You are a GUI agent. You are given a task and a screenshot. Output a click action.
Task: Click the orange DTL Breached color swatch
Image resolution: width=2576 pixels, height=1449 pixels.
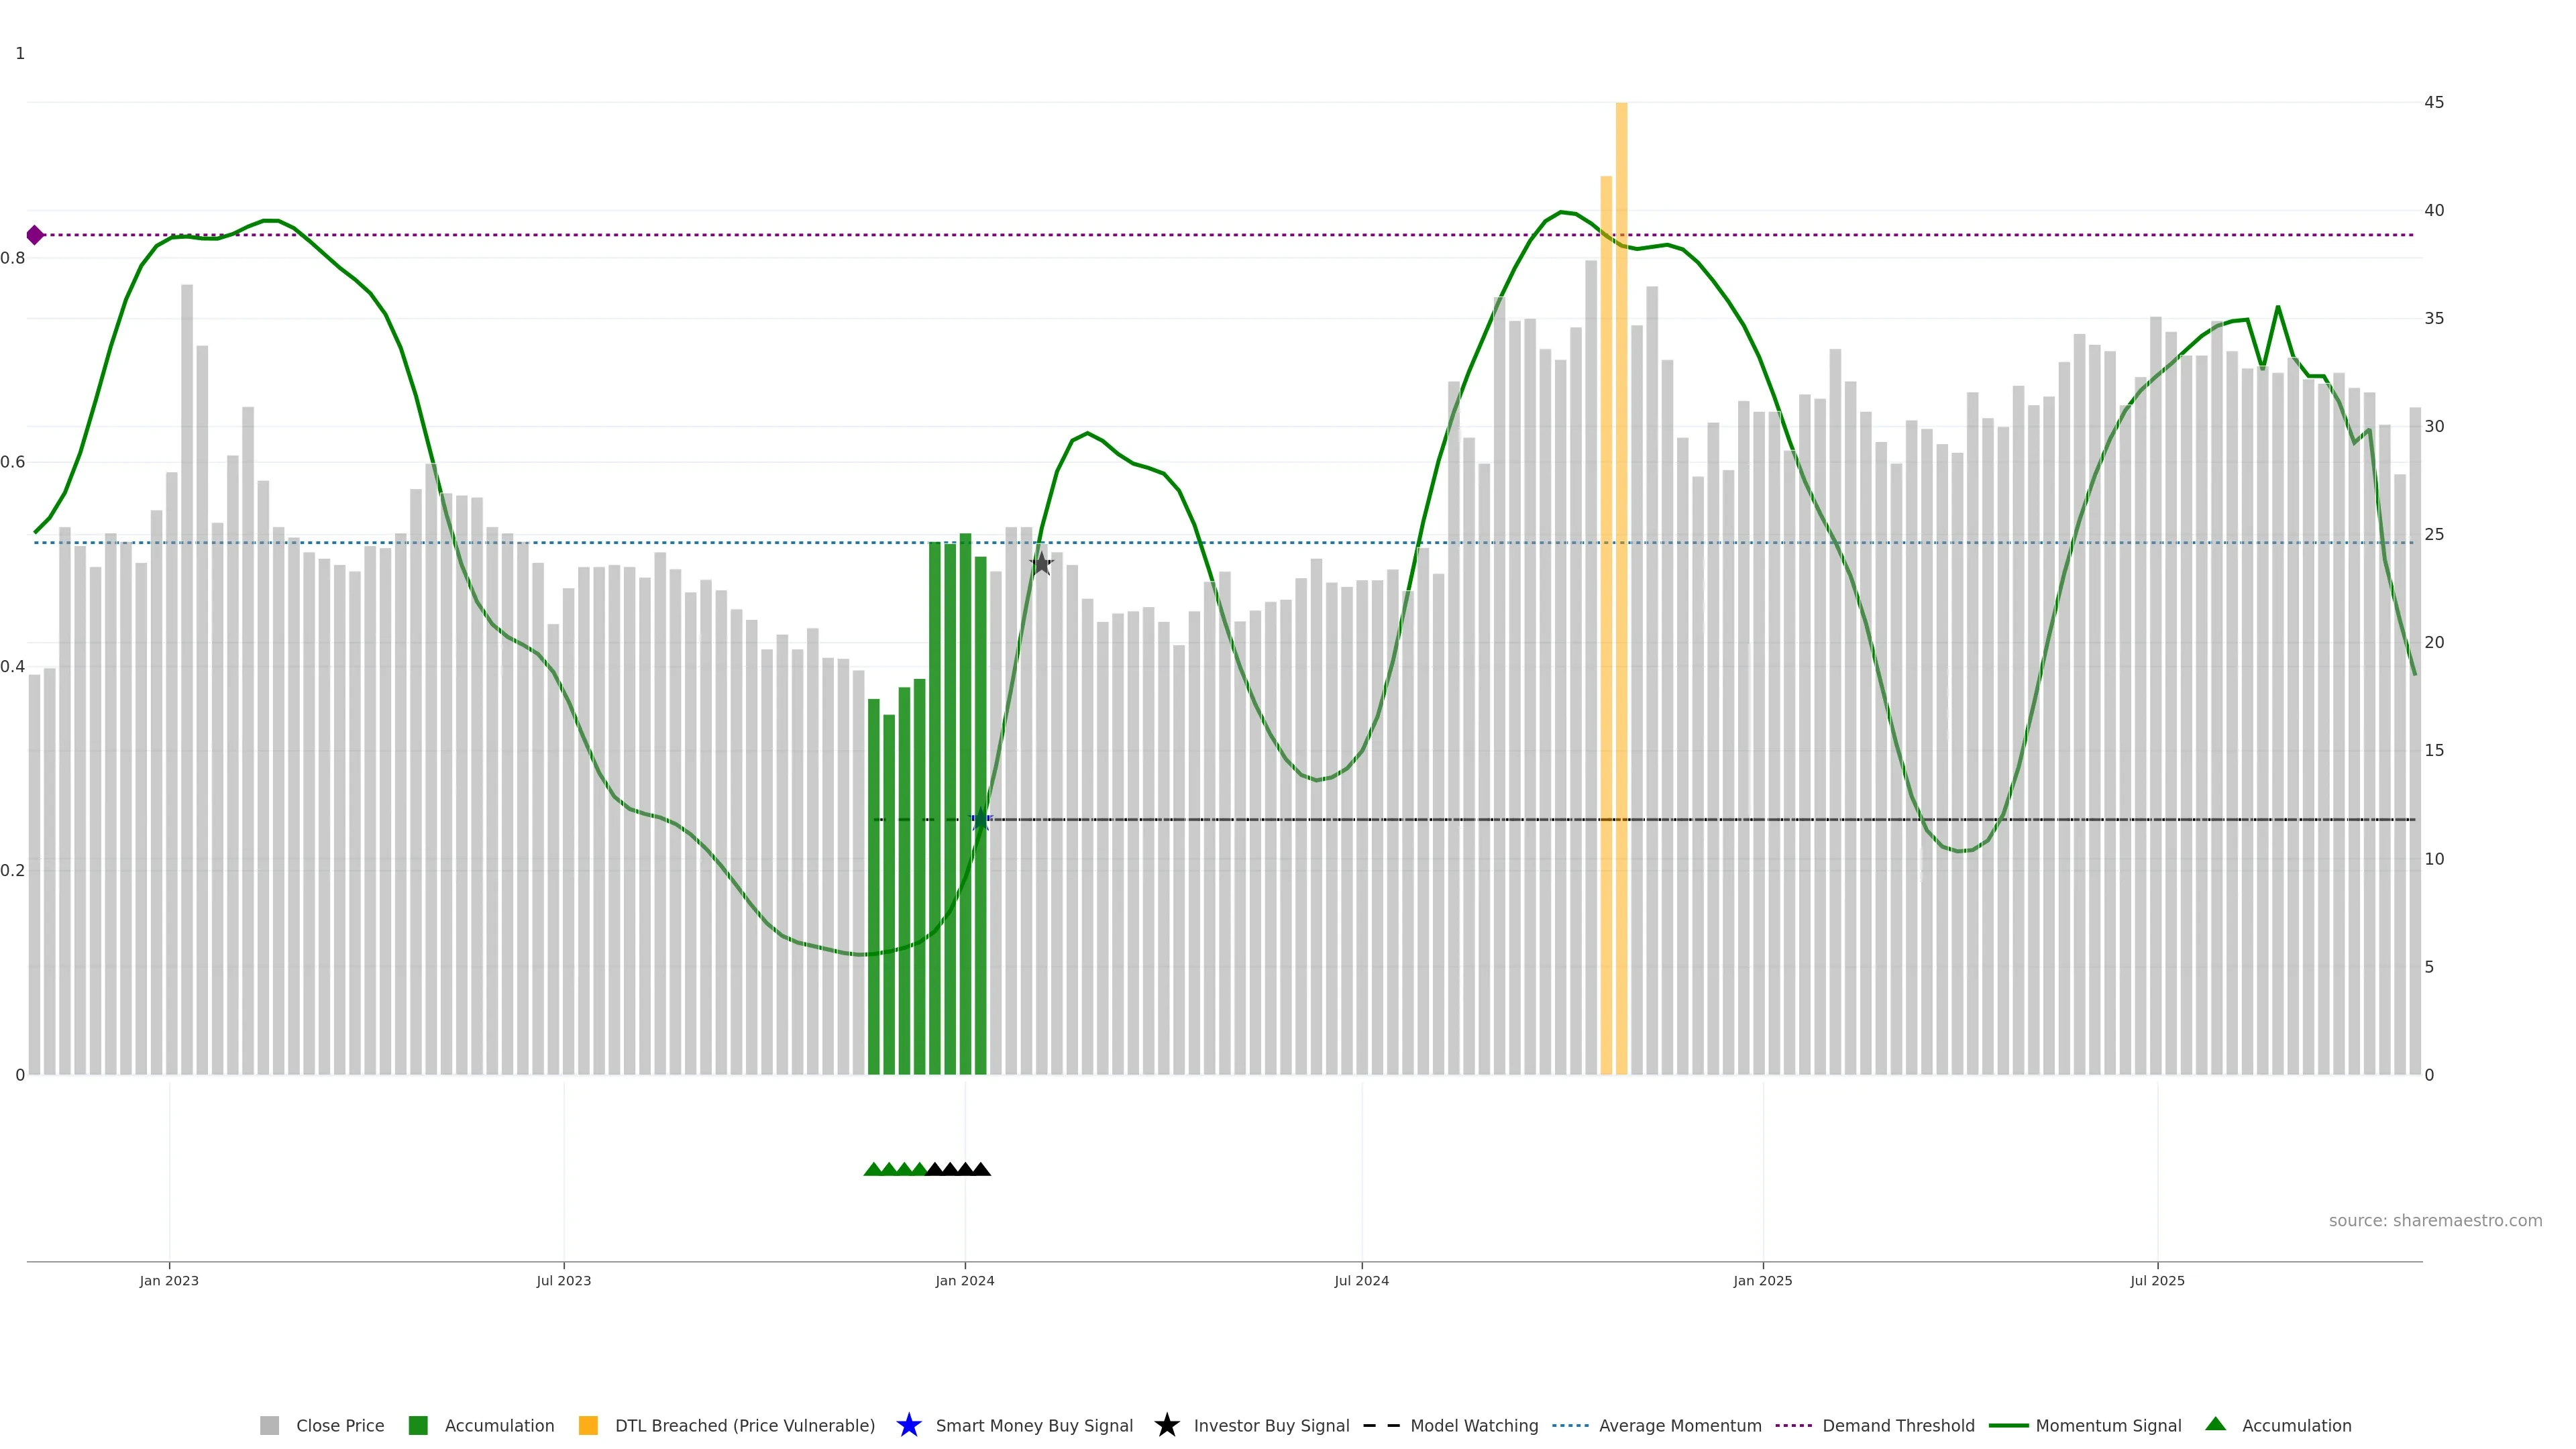(x=588, y=1426)
